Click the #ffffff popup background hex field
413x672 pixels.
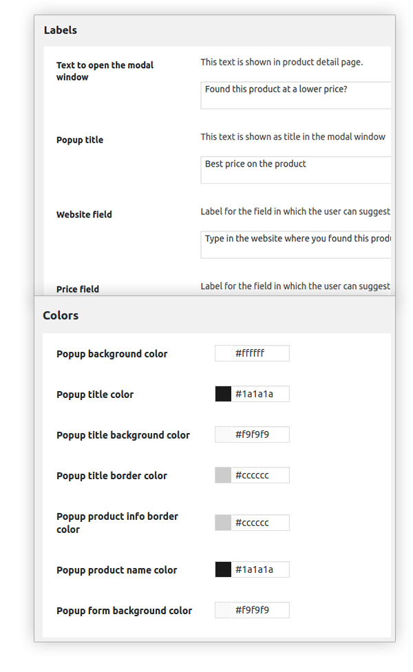[x=260, y=353]
